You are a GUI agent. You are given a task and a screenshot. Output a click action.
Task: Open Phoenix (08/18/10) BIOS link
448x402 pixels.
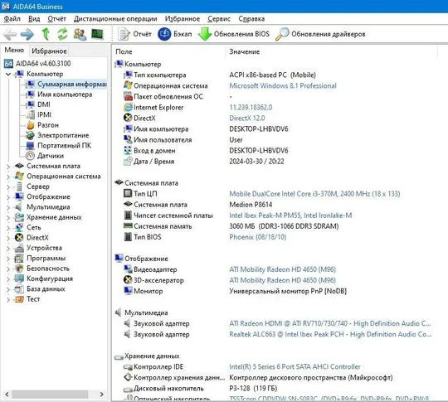tap(258, 237)
